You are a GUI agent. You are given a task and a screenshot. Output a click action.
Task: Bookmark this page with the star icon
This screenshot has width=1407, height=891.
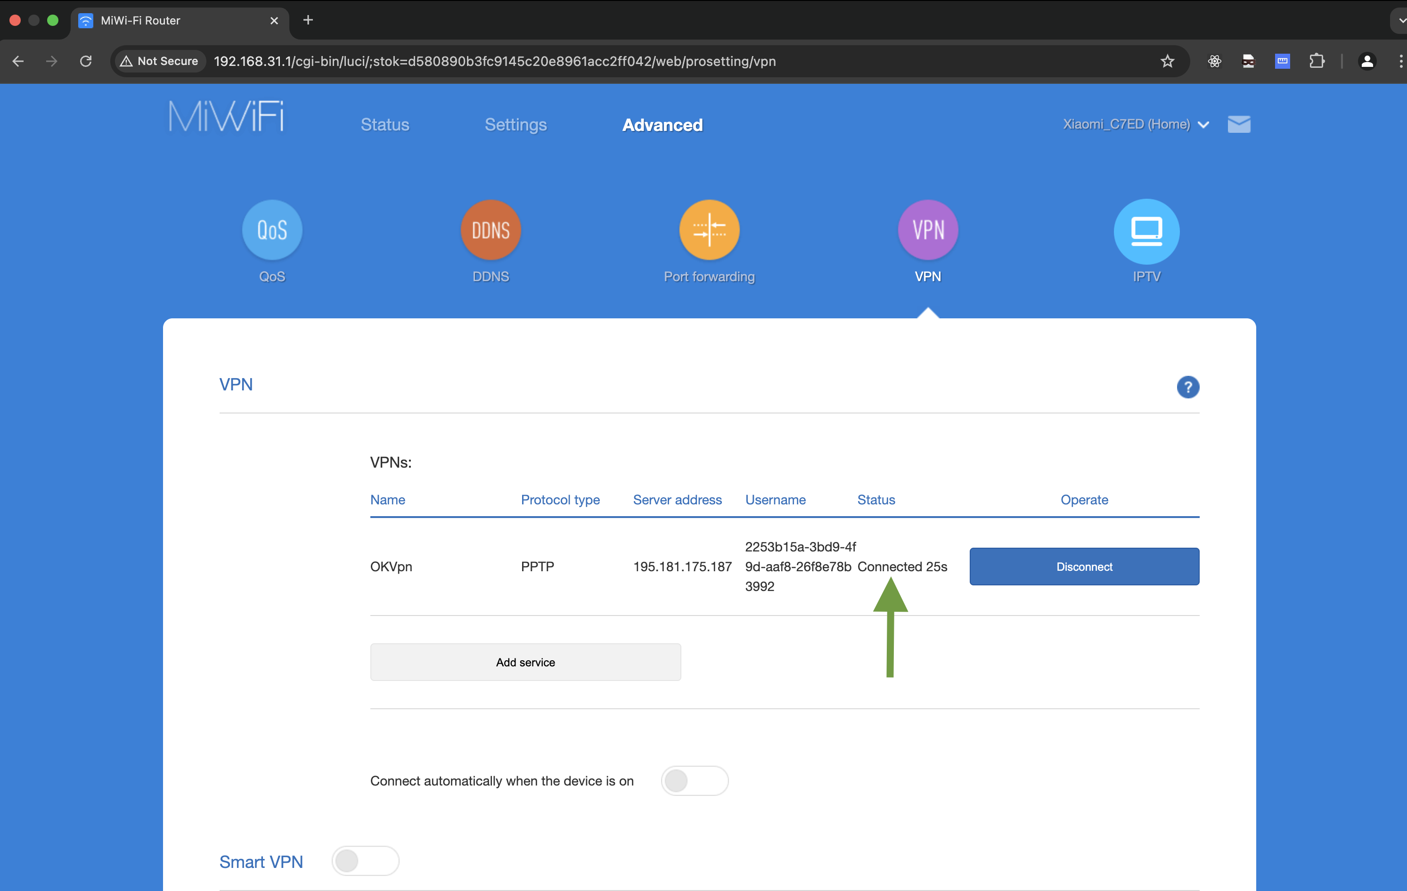(1167, 61)
